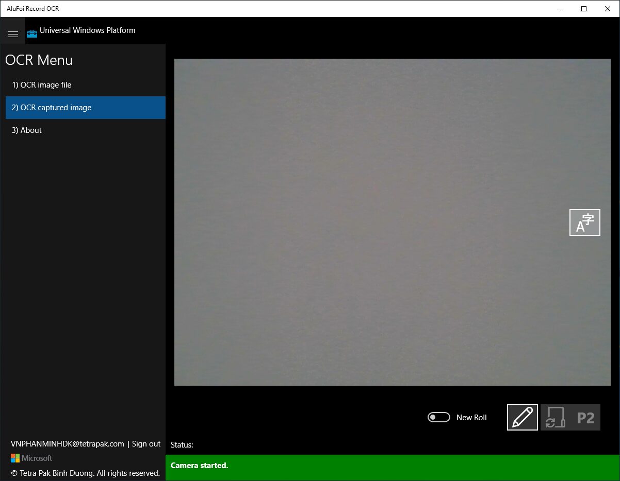The width and height of the screenshot is (620, 481).
Task: Click the camera preview area
Action: click(393, 222)
